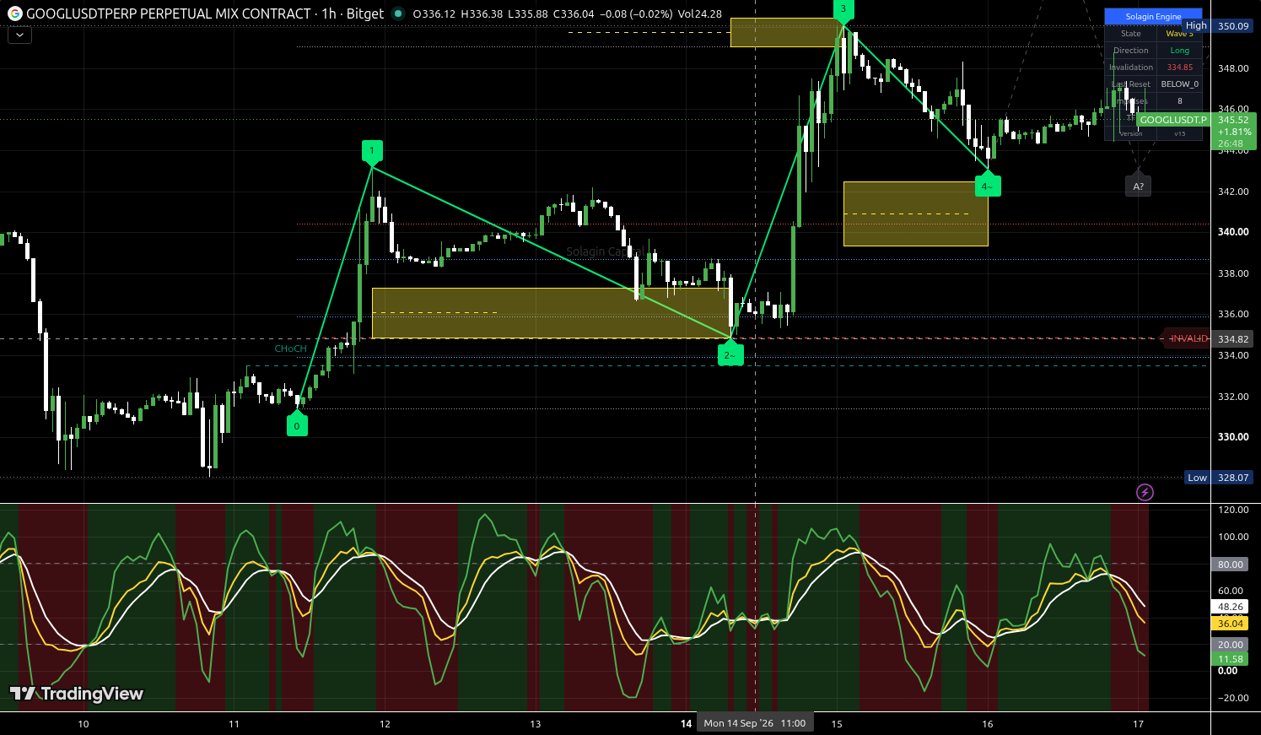Click the 334.85 invalidation value
The width and height of the screenshot is (1261, 735).
1180,68
